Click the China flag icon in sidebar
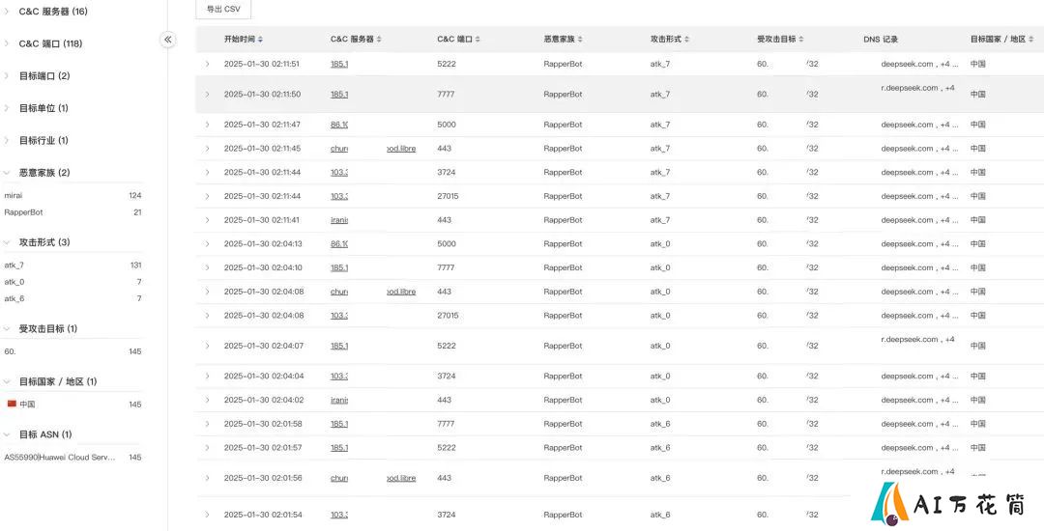This screenshot has height=531, width=1044. (12, 405)
